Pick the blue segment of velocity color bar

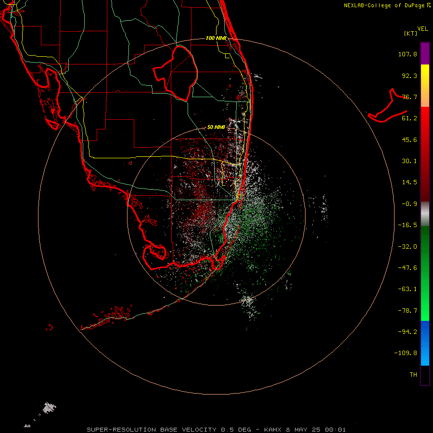click(x=425, y=343)
